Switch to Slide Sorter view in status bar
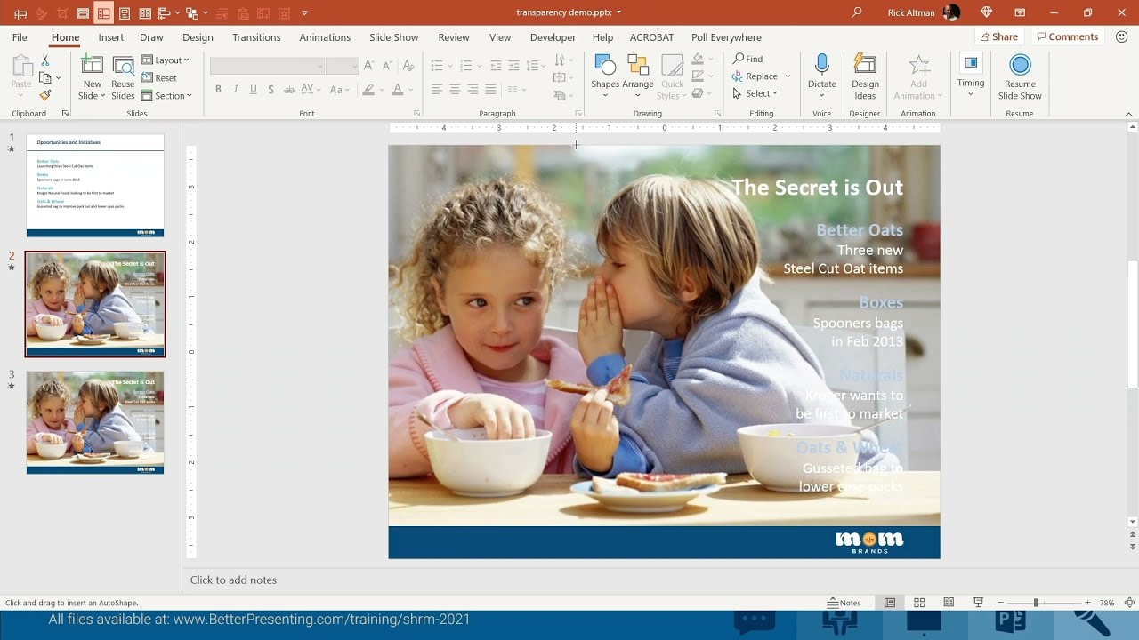Screen dimensions: 1139x640 click(919, 603)
